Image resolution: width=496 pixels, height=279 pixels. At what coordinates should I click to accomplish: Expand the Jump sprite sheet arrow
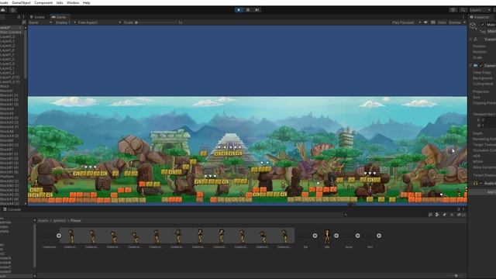(357, 236)
